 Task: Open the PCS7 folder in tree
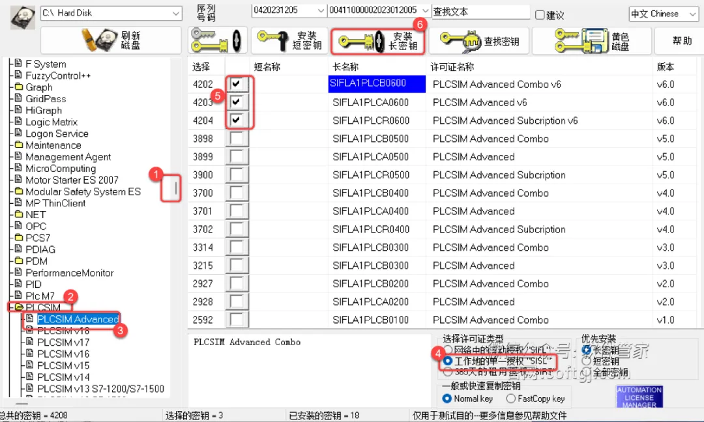point(38,238)
